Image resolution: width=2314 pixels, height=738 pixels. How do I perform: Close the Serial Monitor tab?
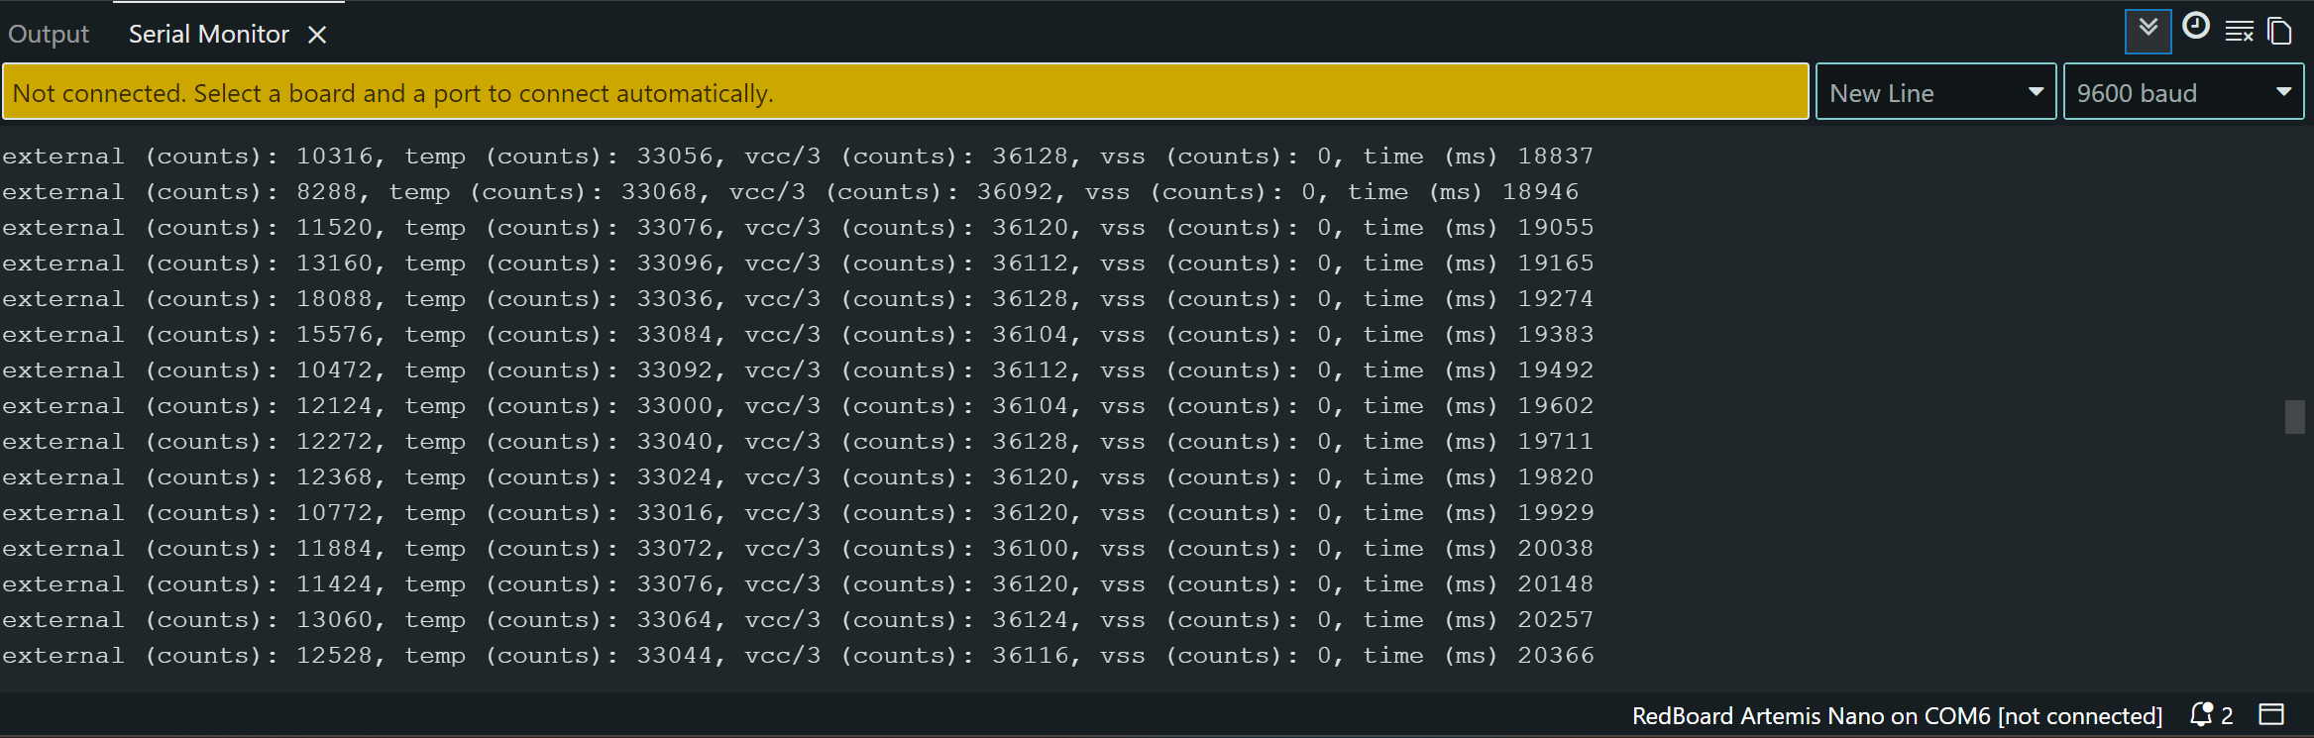point(317,35)
